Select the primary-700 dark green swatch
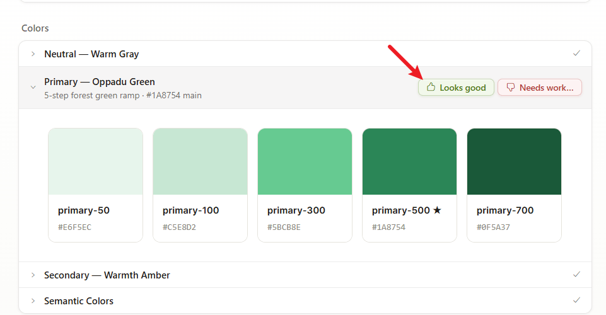 point(515,162)
